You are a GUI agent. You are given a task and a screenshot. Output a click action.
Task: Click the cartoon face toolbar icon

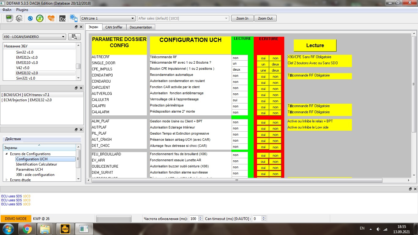pyautogui.click(x=19, y=18)
